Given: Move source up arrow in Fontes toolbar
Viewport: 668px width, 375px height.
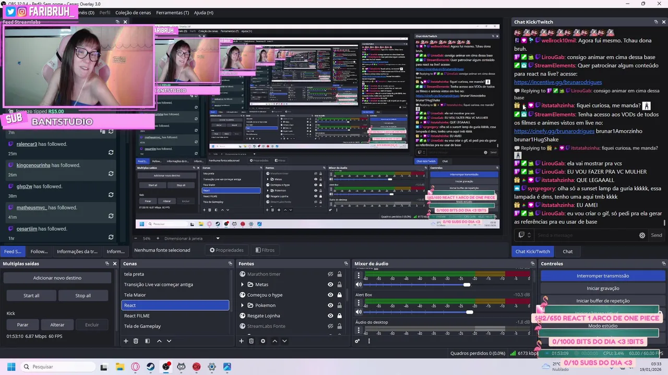Looking at the screenshot, I should pyautogui.click(x=275, y=341).
